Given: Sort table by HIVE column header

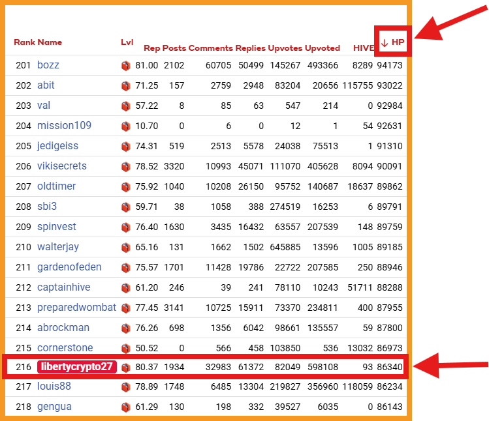Looking at the screenshot, I should pyautogui.click(x=364, y=48).
